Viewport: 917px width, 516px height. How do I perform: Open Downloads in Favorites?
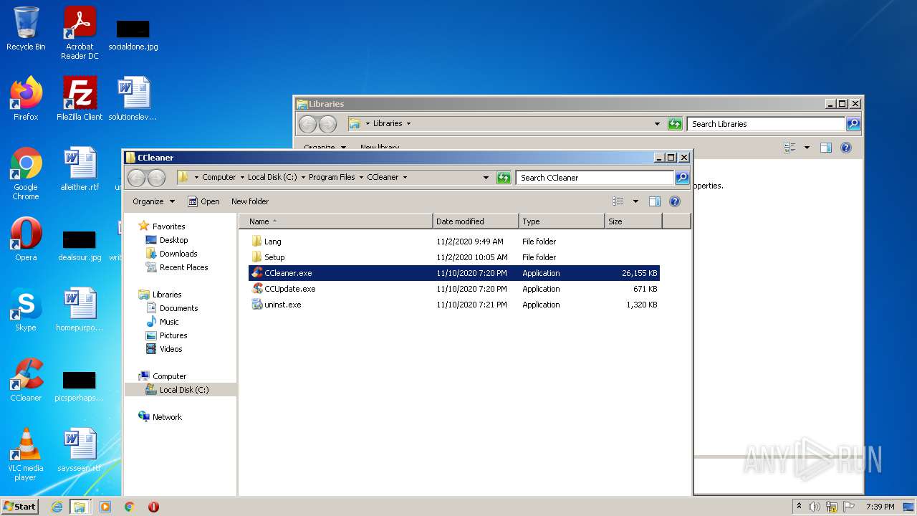[x=171, y=254]
